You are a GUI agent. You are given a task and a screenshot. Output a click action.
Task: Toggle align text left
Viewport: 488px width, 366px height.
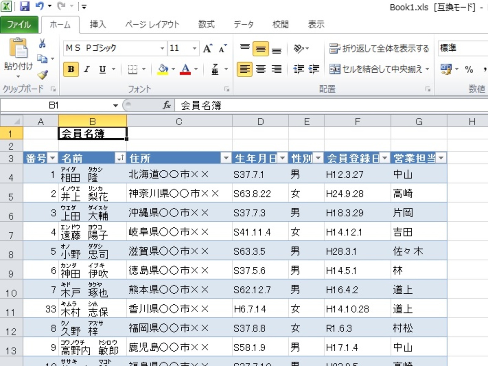(244, 69)
